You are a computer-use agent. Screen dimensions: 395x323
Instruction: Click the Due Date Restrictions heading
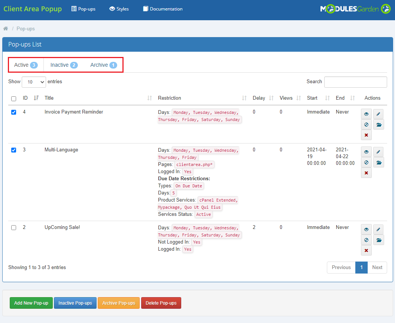pyautogui.click(x=184, y=178)
